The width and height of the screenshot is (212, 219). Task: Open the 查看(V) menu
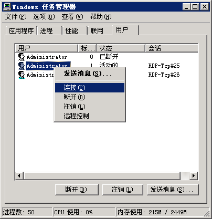(x=72, y=17)
